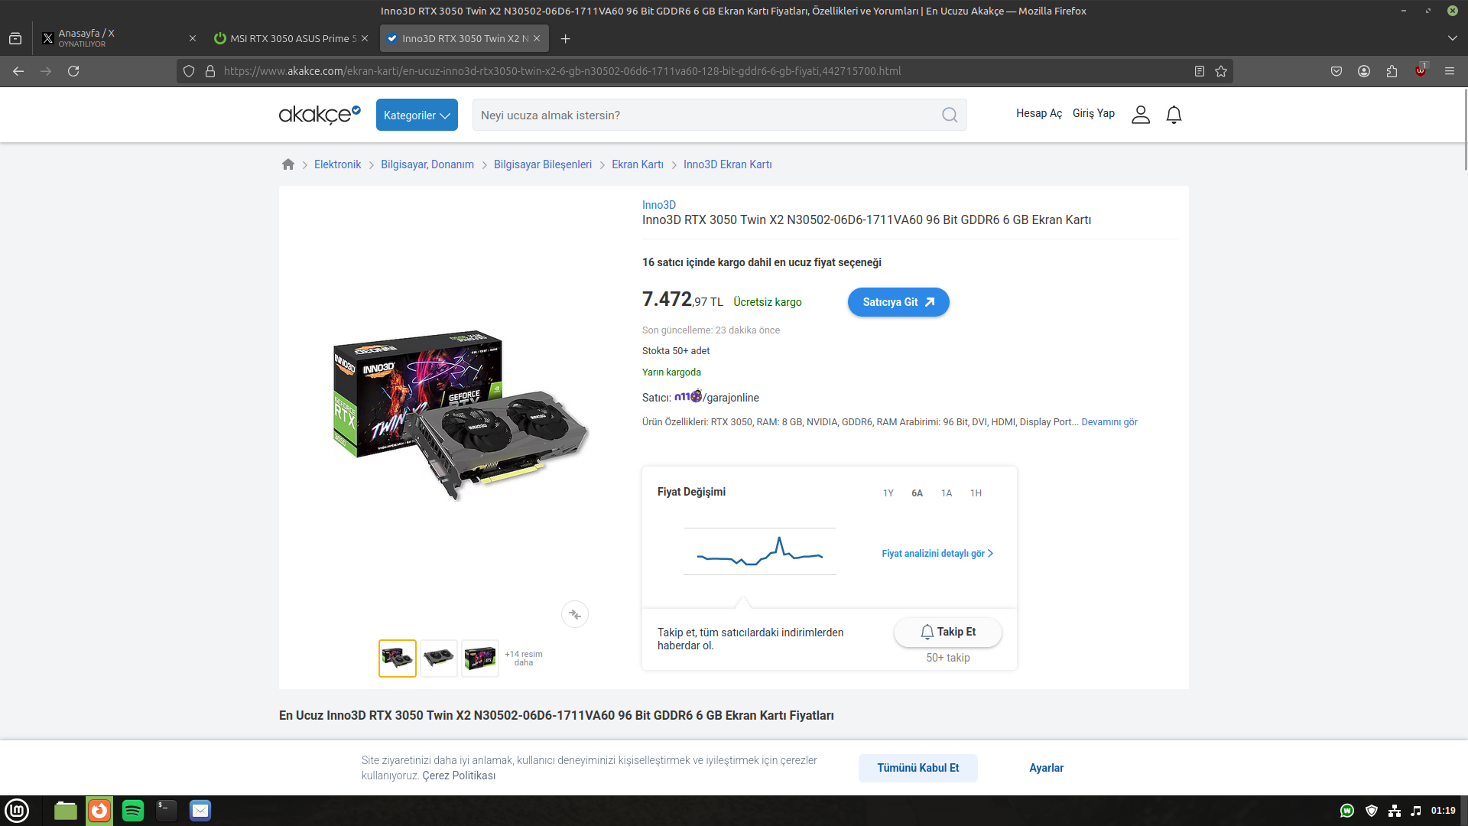This screenshot has height=826, width=1468.
Task: Switch to Anasayfa / X tab
Action: click(x=115, y=38)
